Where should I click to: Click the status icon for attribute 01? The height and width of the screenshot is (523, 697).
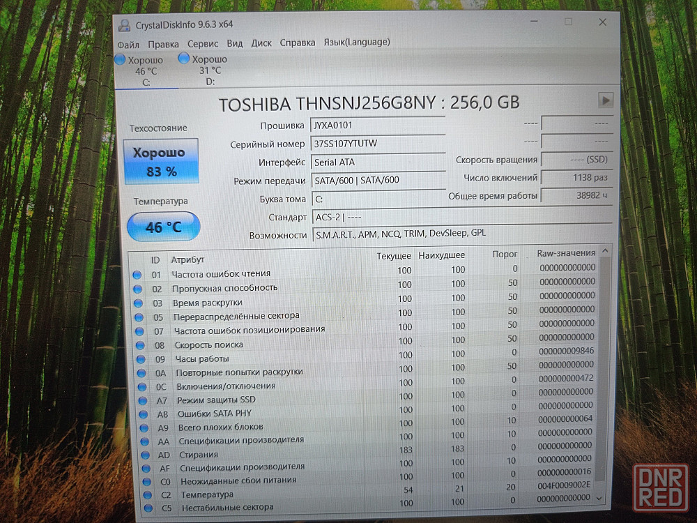[x=137, y=275]
